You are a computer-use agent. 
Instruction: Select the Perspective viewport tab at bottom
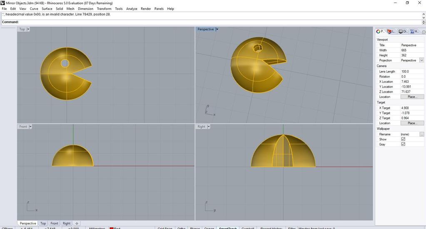[x=28, y=223]
